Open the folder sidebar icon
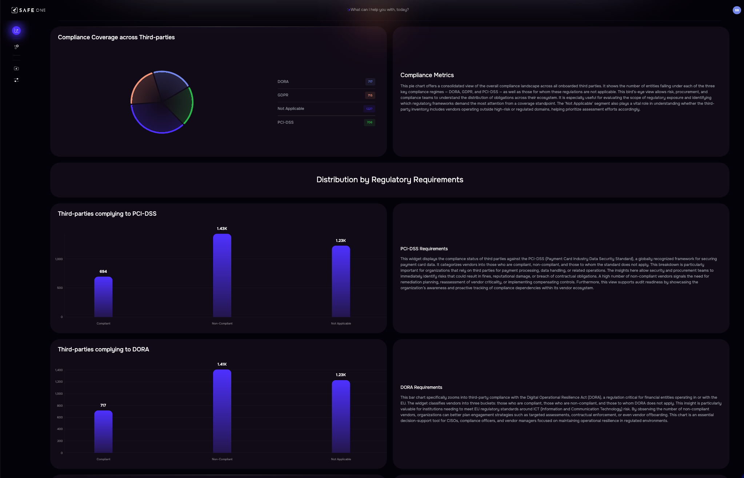This screenshot has height=478, width=744. [x=16, y=68]
